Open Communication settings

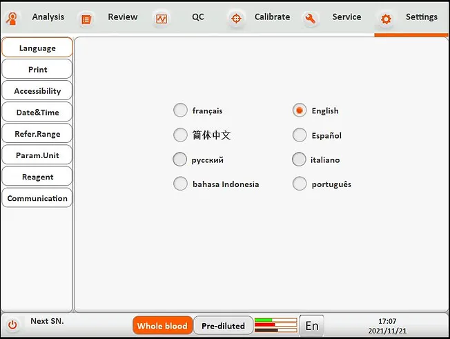point(37,198)
